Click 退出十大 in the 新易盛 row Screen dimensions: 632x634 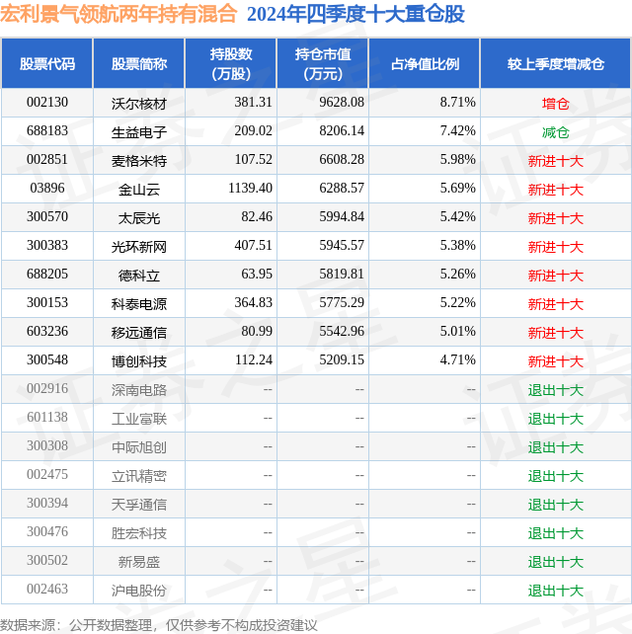pyautogui.click(x=556, y=563)
